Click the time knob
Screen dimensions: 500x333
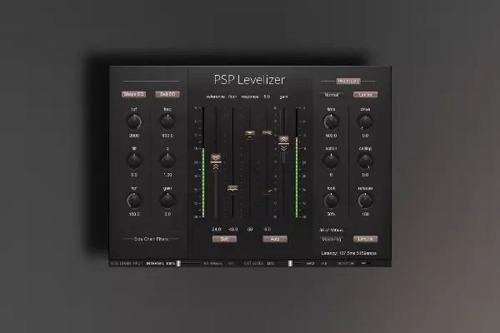click(x=331, y=122)
